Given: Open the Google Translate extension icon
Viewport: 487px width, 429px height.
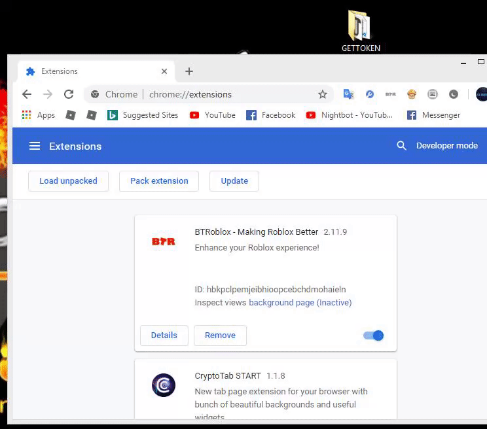Looking at the screenshot, I should 348,94.
